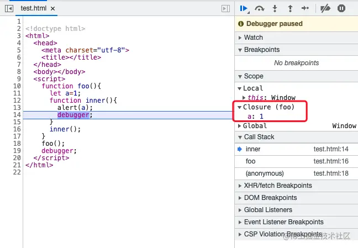
Task: Expand the this: Window entry
Action: (x=244, y=98)
